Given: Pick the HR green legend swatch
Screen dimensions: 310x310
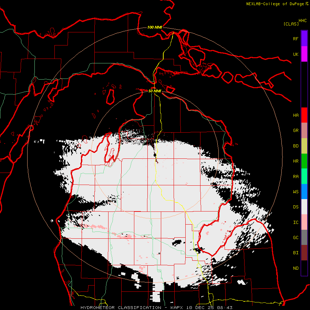Looking at the screenshot, I should 304,161.
